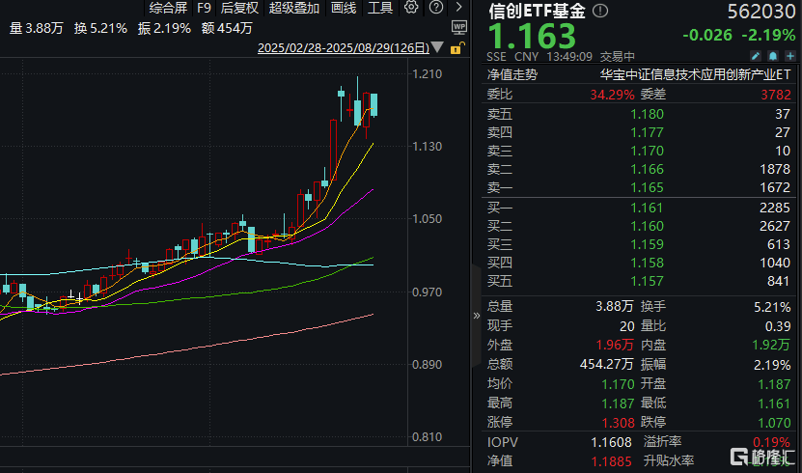Click the 振 2.19% amplitude label above chart

click(164, 28)
